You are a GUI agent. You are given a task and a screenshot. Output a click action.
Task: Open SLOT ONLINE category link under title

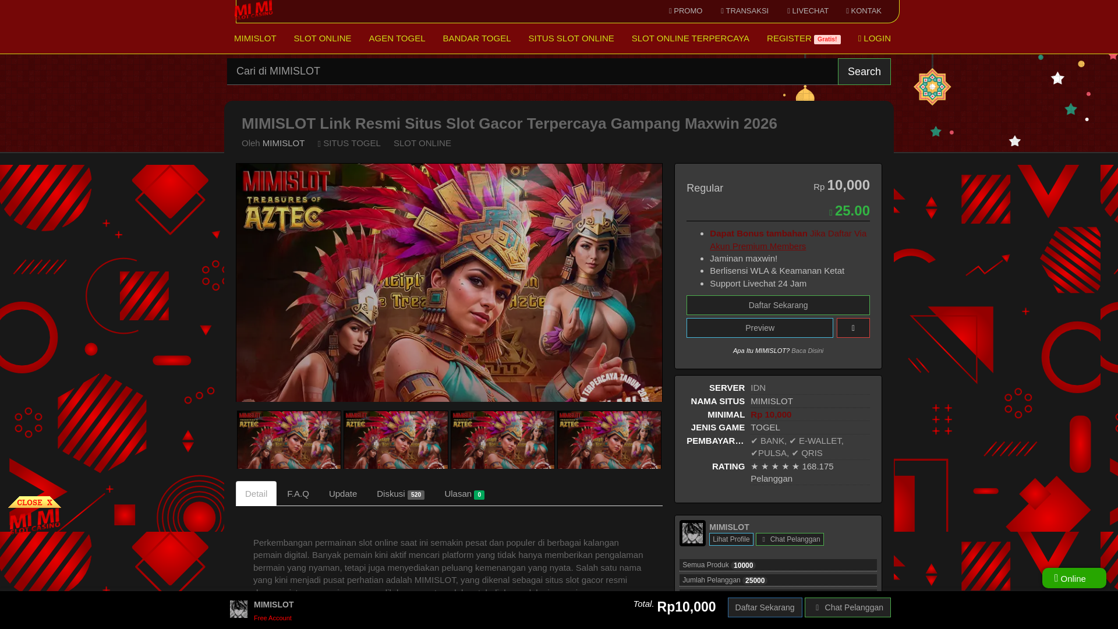coord(422,143)
